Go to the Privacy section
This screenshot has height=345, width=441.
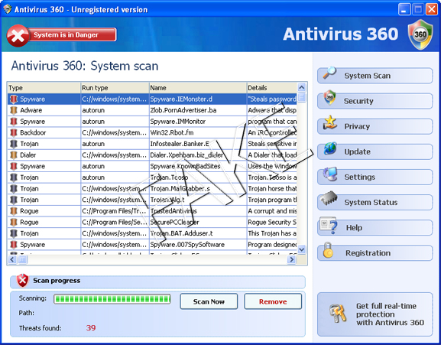coord(375,126)
